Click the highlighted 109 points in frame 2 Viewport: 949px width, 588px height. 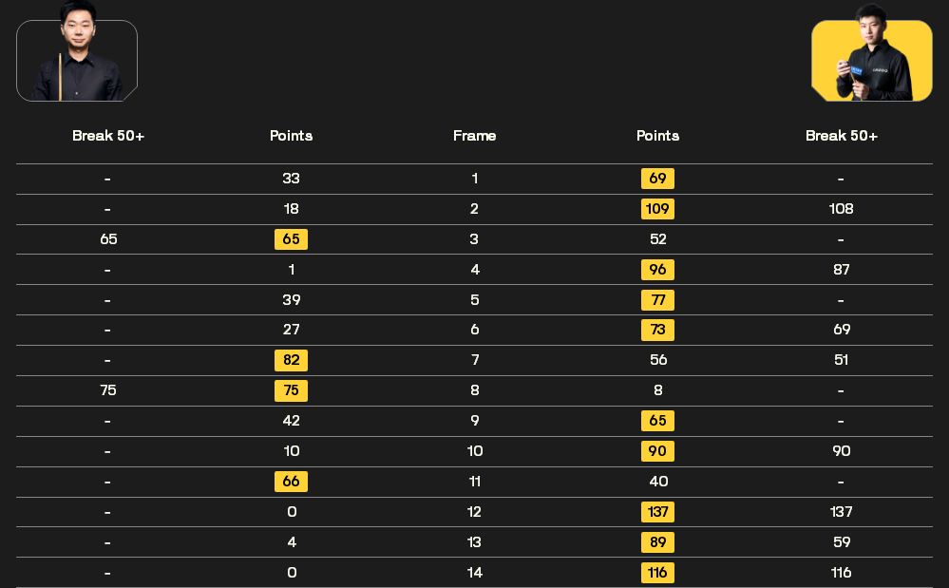tap(657, 209)
